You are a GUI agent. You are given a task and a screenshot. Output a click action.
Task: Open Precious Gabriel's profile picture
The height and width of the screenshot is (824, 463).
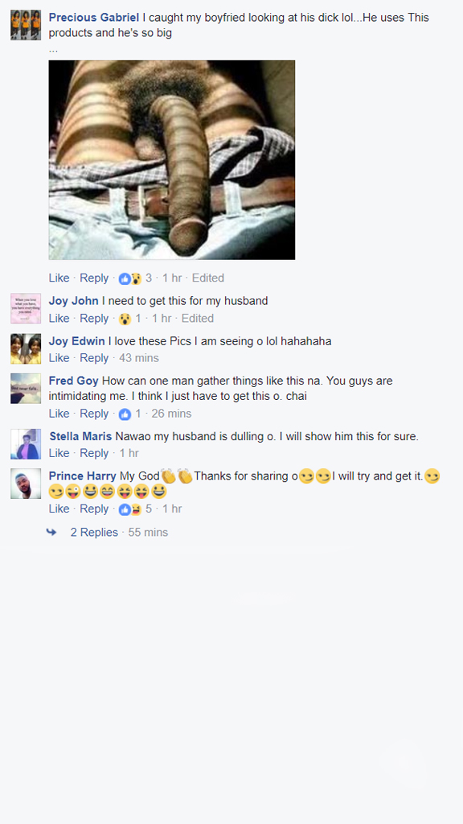click(x=26, y=25)
